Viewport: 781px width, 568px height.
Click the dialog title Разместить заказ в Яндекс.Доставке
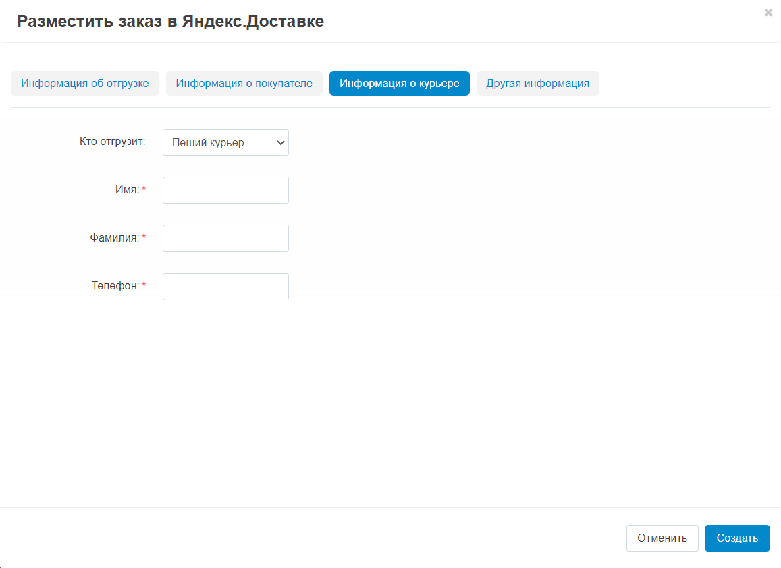[170, 21]
